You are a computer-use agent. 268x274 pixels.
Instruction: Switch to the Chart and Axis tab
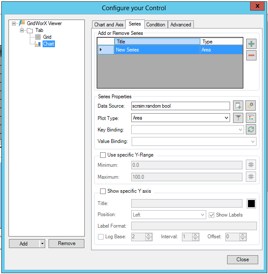point(109,25)
